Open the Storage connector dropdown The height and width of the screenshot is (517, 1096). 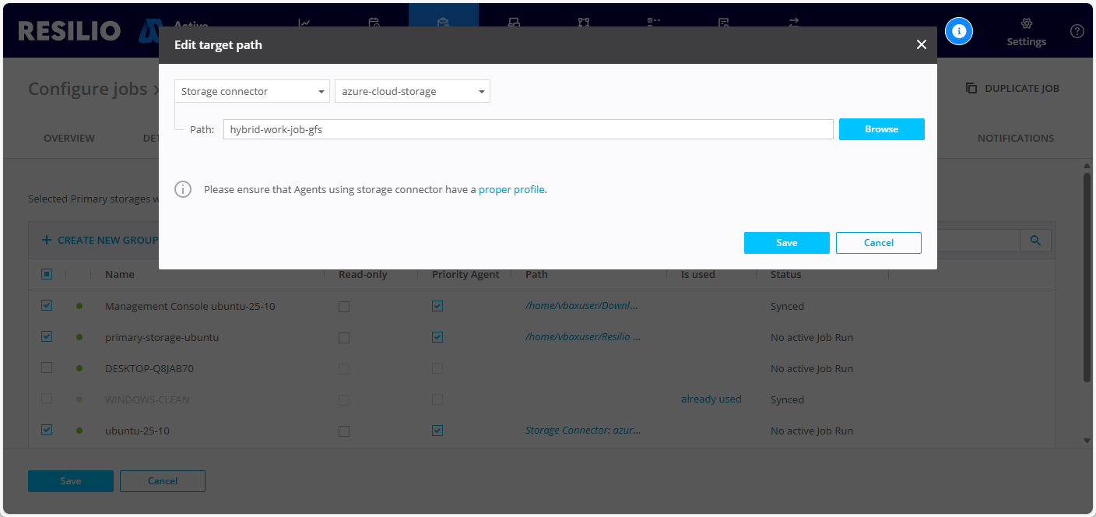pyautogui.click(x=252, y=92)
